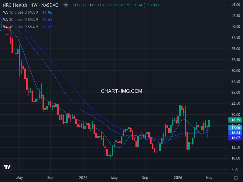The width and height of the screenshot is (243, 182).
Task: Click the MA 10 value 17.06 in the legend
Action: click(47, 12)
